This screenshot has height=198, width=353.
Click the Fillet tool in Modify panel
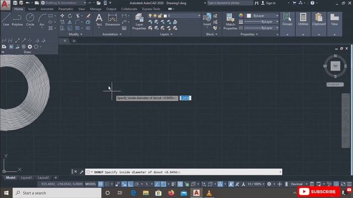77,22
